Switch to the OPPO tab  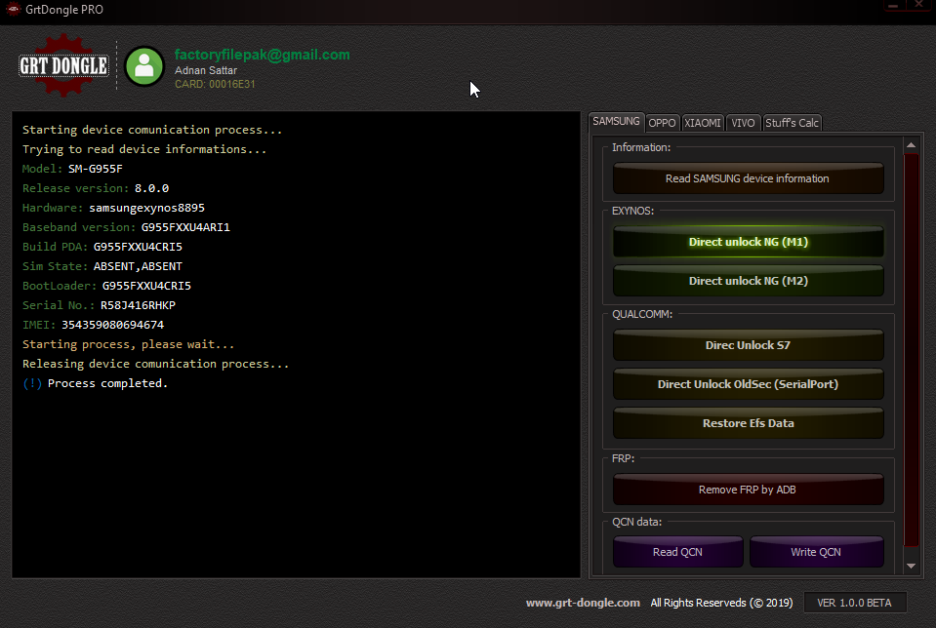662,123
